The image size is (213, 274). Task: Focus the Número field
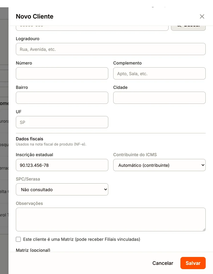click(x=62, y=73)
